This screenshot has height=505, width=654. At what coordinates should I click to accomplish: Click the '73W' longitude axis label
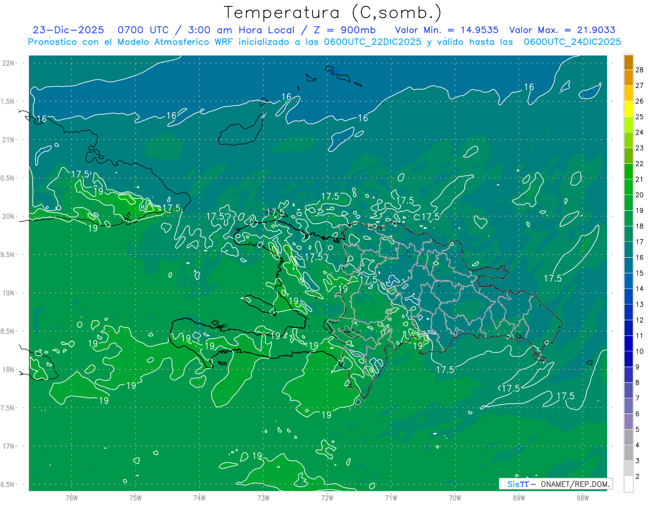pyautogui.click(x=263, y=498)
